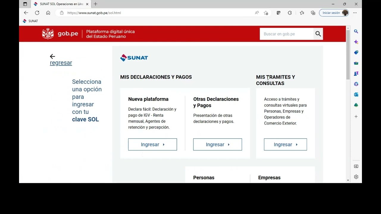This screenshot has height=214, width=381.
Task: Click the scrollbar down arrow
Action: pyautogui.click(x=348, y=180)
